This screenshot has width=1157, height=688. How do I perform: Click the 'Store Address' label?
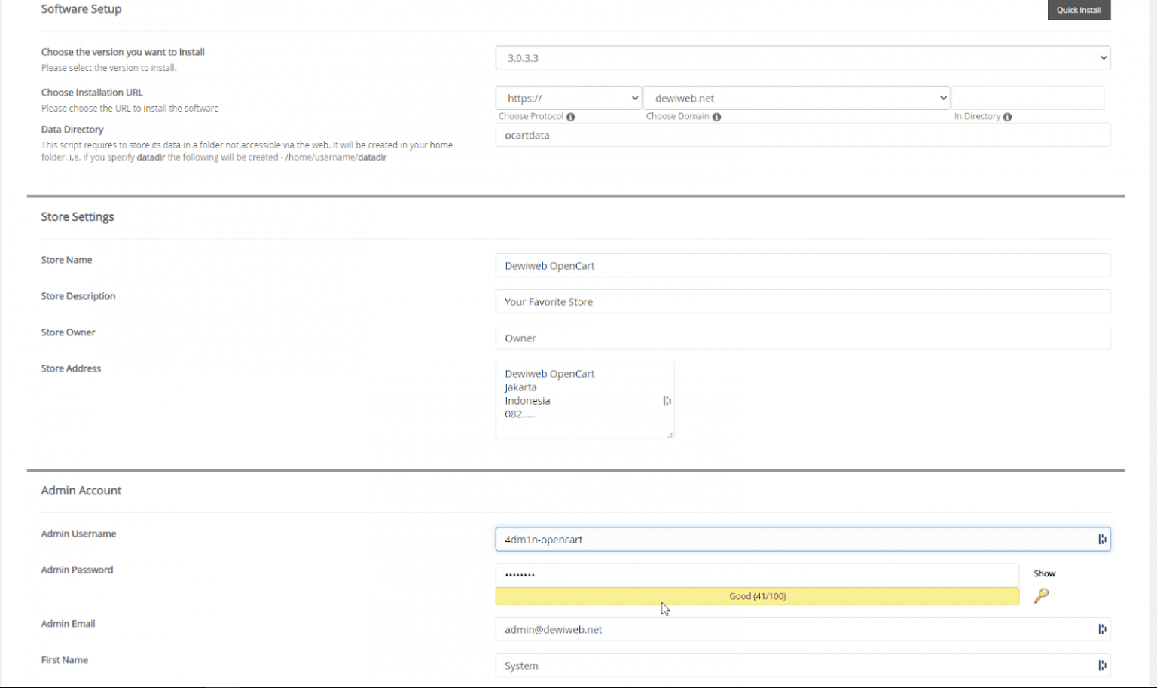tap(71, 368)
